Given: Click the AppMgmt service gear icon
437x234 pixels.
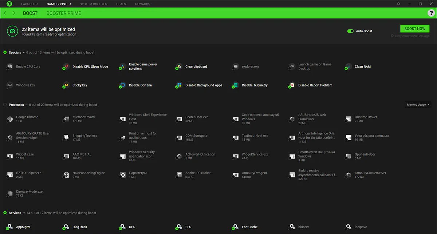Looking at the screenshot, I should point(9,227).
